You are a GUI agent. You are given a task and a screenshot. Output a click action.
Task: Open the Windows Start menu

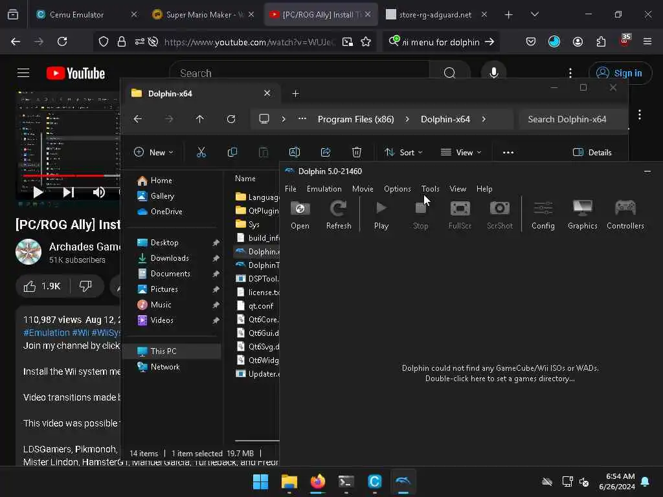tap(260, 481)
